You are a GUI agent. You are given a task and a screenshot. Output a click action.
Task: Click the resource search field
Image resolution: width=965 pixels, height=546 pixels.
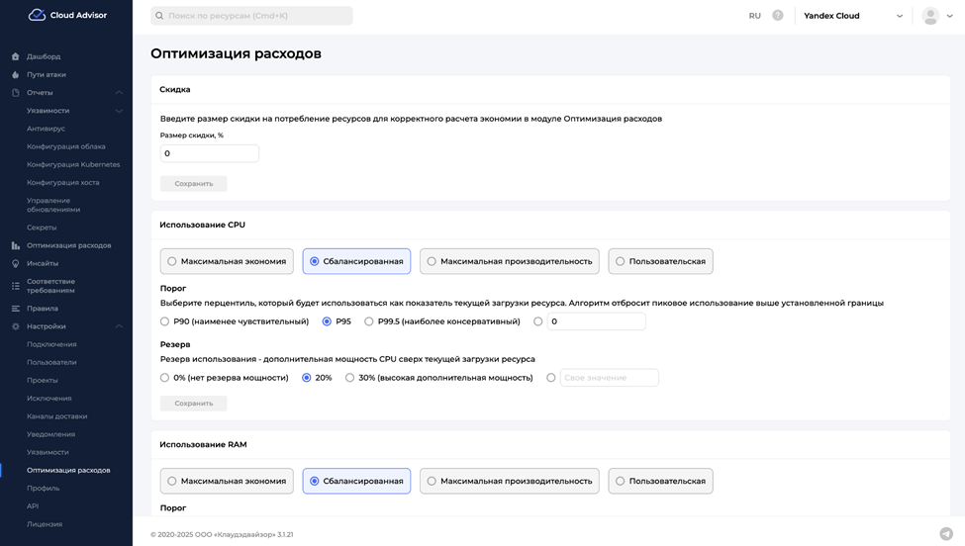pos(252,16)
